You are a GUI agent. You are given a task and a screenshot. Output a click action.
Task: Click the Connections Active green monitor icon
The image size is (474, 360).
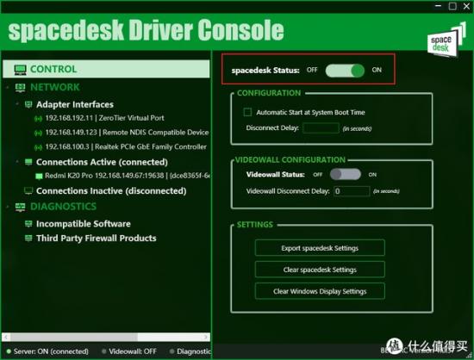[28, 162]
